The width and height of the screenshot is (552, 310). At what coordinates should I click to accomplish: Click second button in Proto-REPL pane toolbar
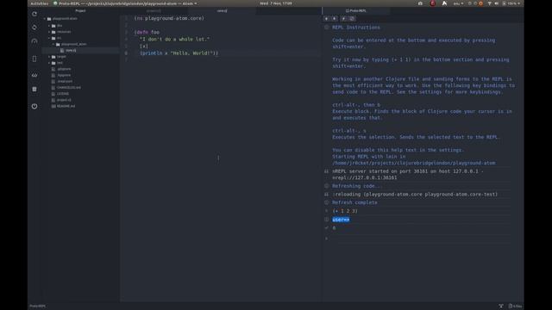(x=334, y=19)
